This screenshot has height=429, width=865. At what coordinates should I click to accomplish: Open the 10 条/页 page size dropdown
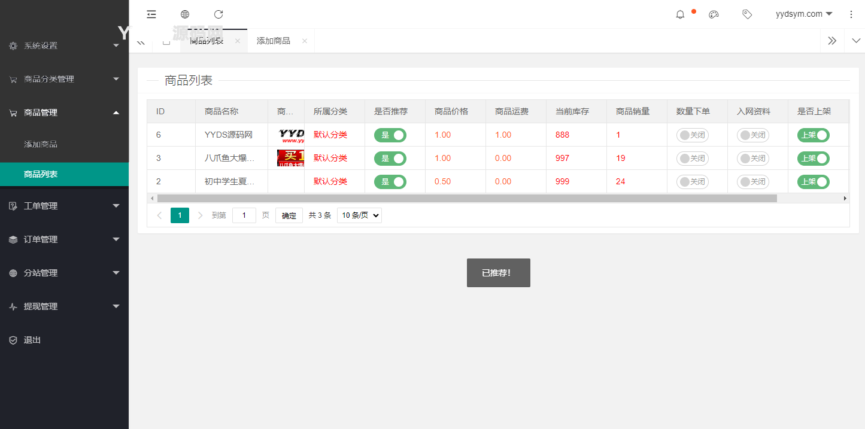(x=359, y=215)
